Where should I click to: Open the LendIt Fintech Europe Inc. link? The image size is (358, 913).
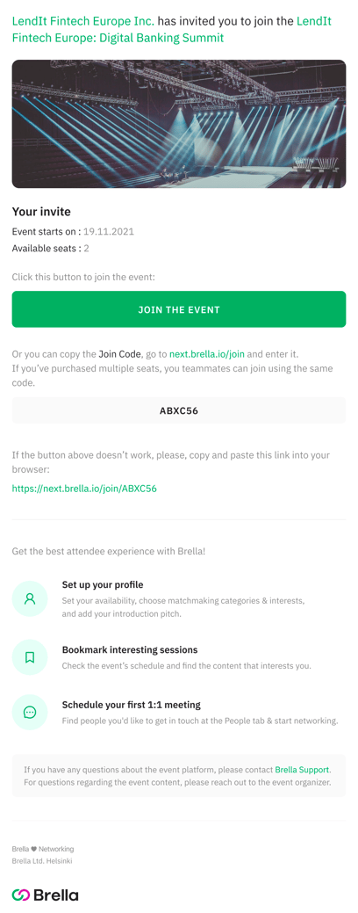click(83, 21)
